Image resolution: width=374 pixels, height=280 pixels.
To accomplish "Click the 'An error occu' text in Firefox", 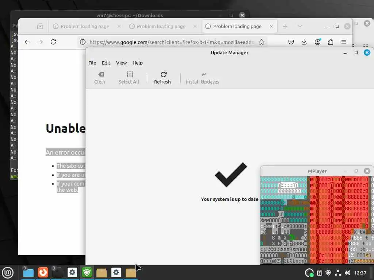I will tap(65, 152).
